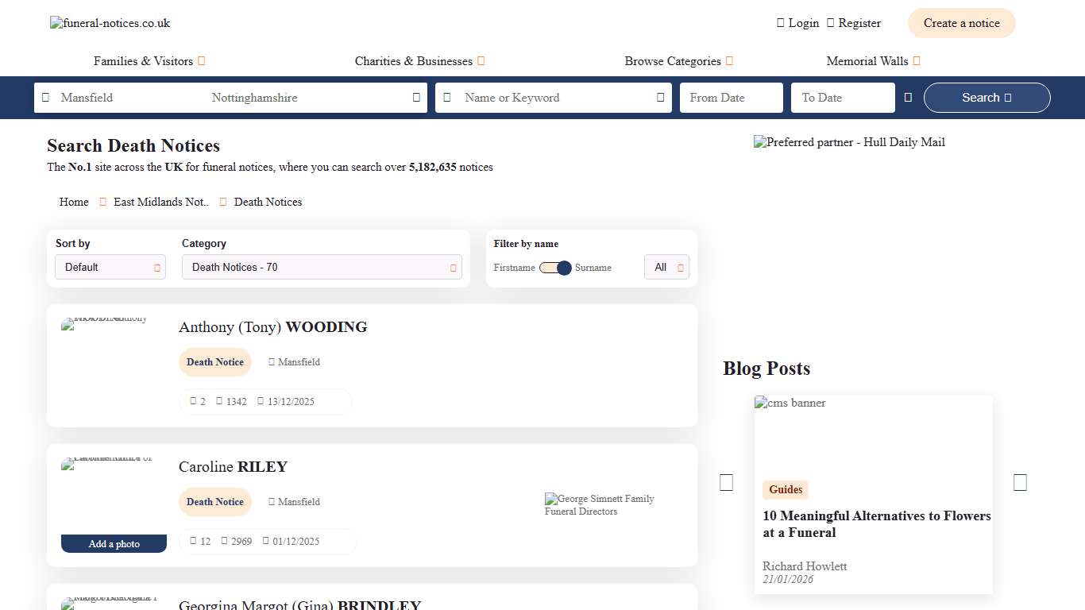
Task: Open the Memorial Walls menu
Action: coord(873,61)
